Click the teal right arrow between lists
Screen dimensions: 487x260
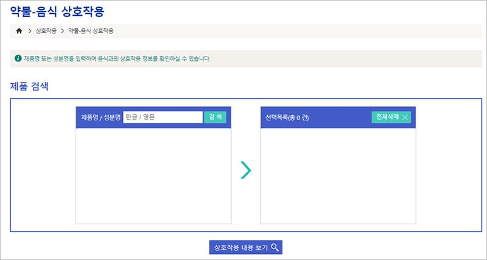[x=245, y=171]
